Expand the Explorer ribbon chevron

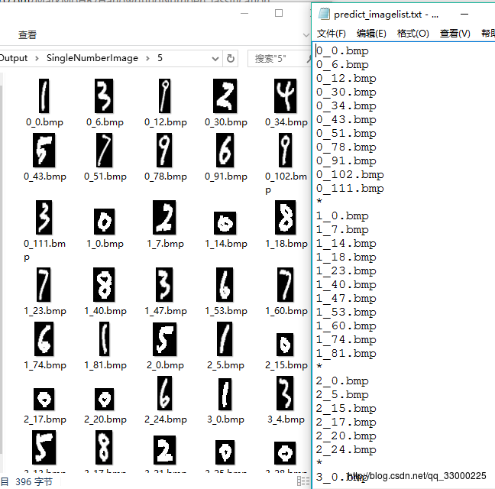(x=306, y=34)
